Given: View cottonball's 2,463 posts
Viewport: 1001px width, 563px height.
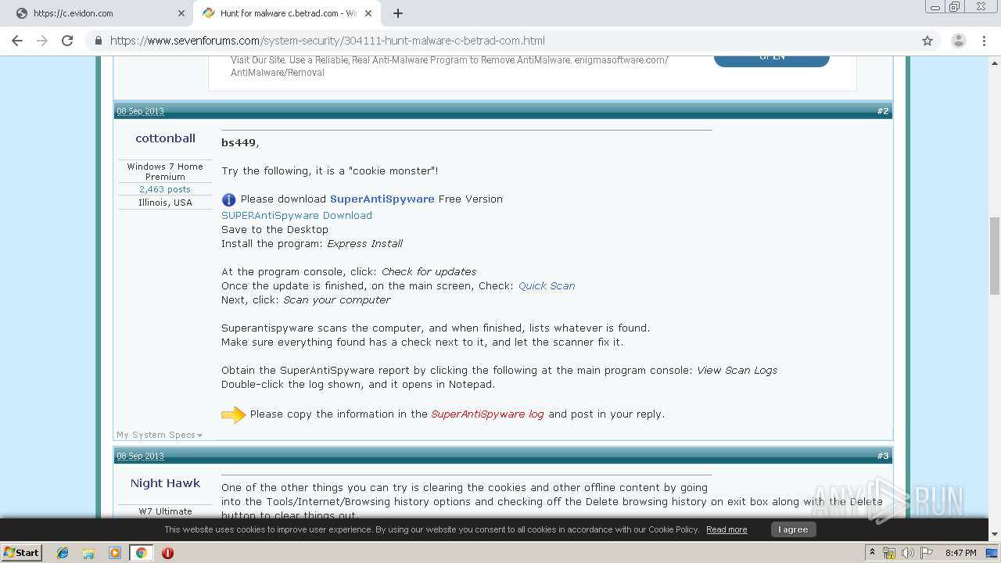Looking at the screenshot, I should (x=165, y=189).
